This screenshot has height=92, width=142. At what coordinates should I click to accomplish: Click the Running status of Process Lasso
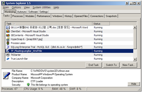pos(98,43)
